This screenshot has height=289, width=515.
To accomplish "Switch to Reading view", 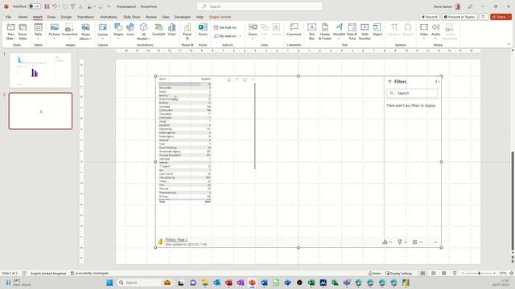I will pos(444,273).
